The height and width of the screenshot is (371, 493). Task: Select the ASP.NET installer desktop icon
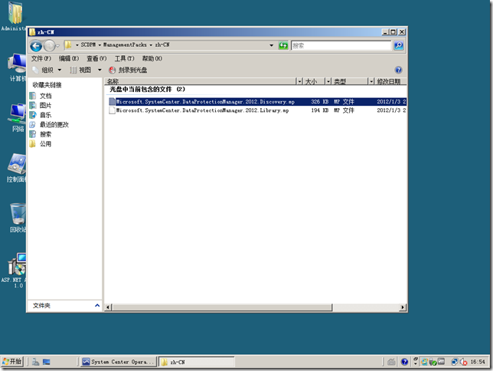tap(15, 271)
